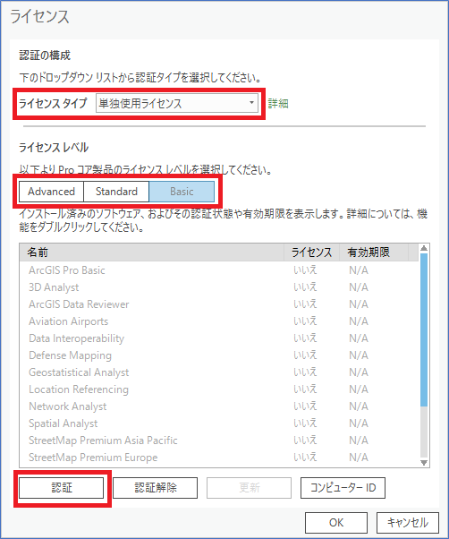Select the Advanced license level

pos(51,192)
